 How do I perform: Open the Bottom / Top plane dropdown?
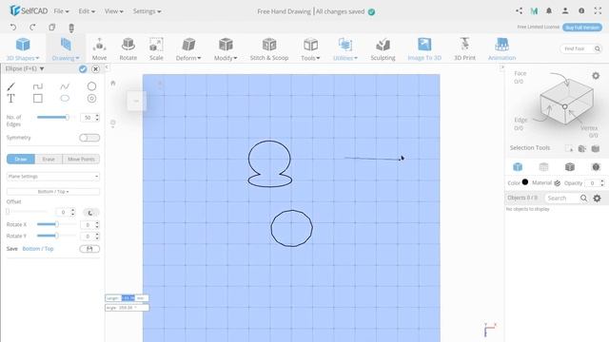[53, 192]
